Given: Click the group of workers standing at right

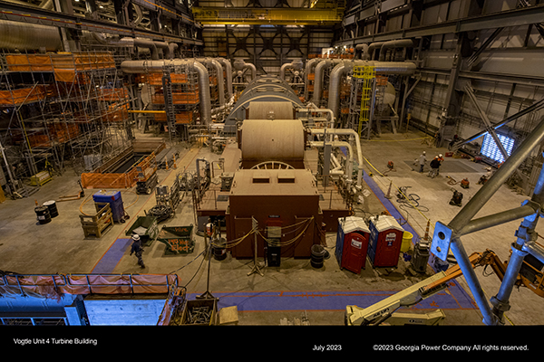Looking at the screenshot, I should pos(429,164).
